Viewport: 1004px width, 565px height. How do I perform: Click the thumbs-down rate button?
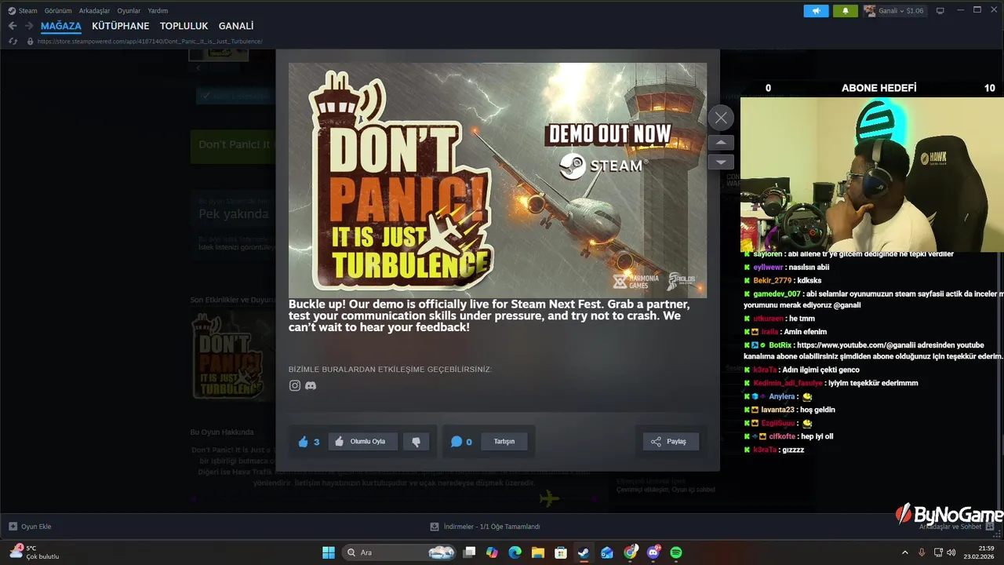pos(416,442)
